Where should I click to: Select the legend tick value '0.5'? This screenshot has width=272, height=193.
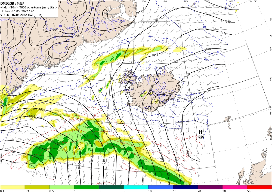point(51,191)
